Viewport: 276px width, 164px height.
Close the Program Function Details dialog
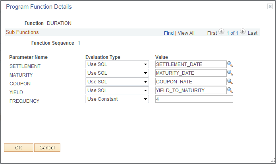coord(270,7)
